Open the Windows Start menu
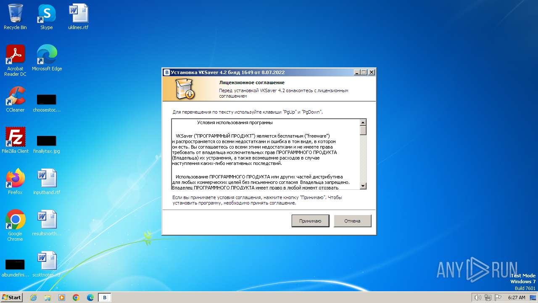538x303 pixels. [11, 297]
